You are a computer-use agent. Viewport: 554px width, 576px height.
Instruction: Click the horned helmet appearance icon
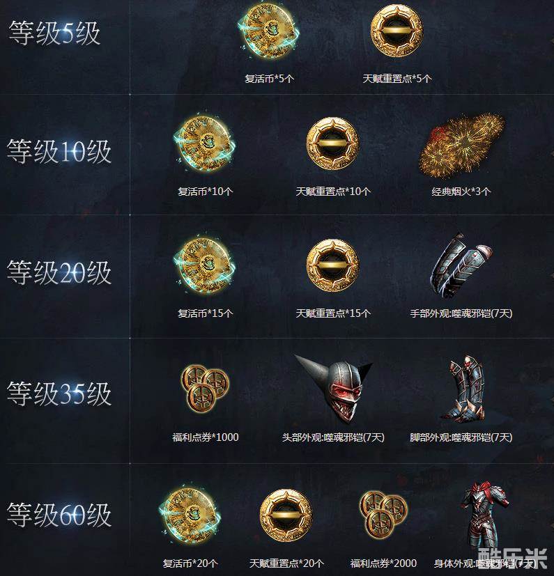(333, 388)
